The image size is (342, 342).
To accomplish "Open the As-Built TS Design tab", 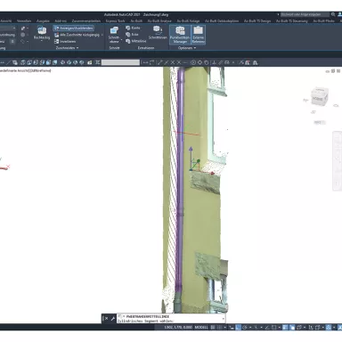I will tap(257, 21).
